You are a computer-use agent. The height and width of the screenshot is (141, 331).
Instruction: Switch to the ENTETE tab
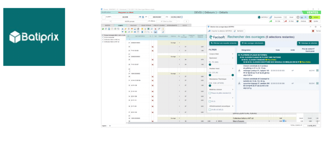click(x=108, y=25)
